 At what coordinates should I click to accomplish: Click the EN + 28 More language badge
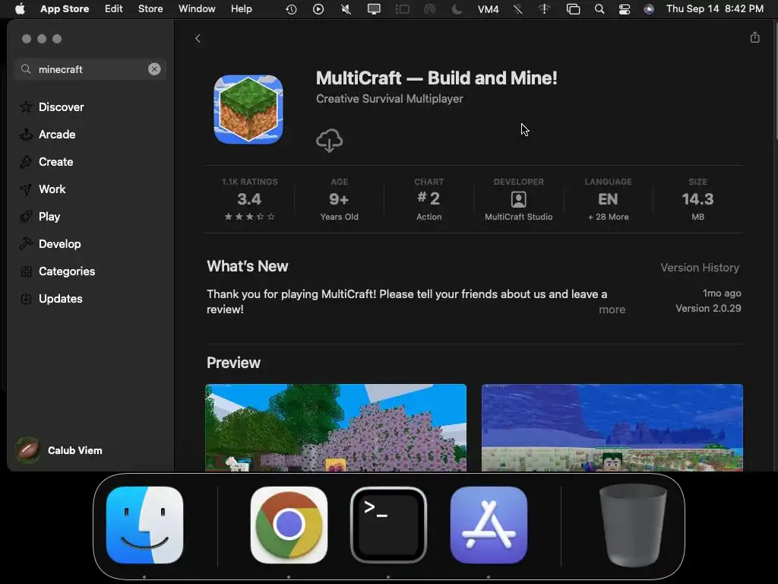pyautogui.click(x=608, y=199)
